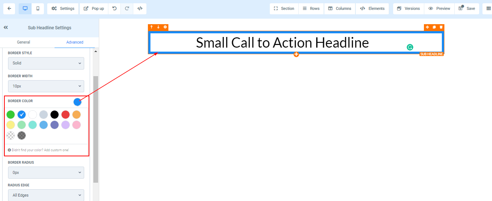Viewport: 492px width, 201px height.
Task: Open the sub headline gear settings
Action: click(x=165, y=27)
